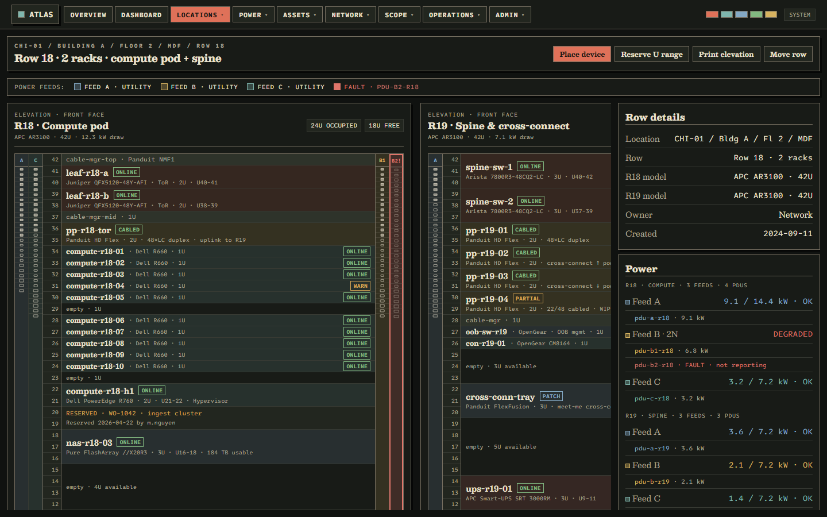The height and width of the screenshot is (517, 827).
Task: Pick the teal theme swatch
Action: pos(727,14)
